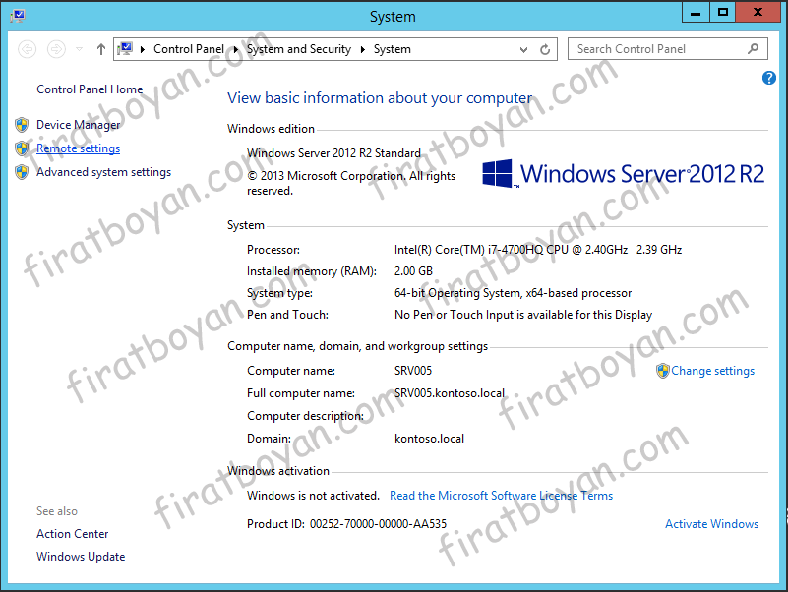Viewport: 788px width, 592px height.
Task: Click the System window title bar icon
Action: pyautogui.click(x=17, y=16)
